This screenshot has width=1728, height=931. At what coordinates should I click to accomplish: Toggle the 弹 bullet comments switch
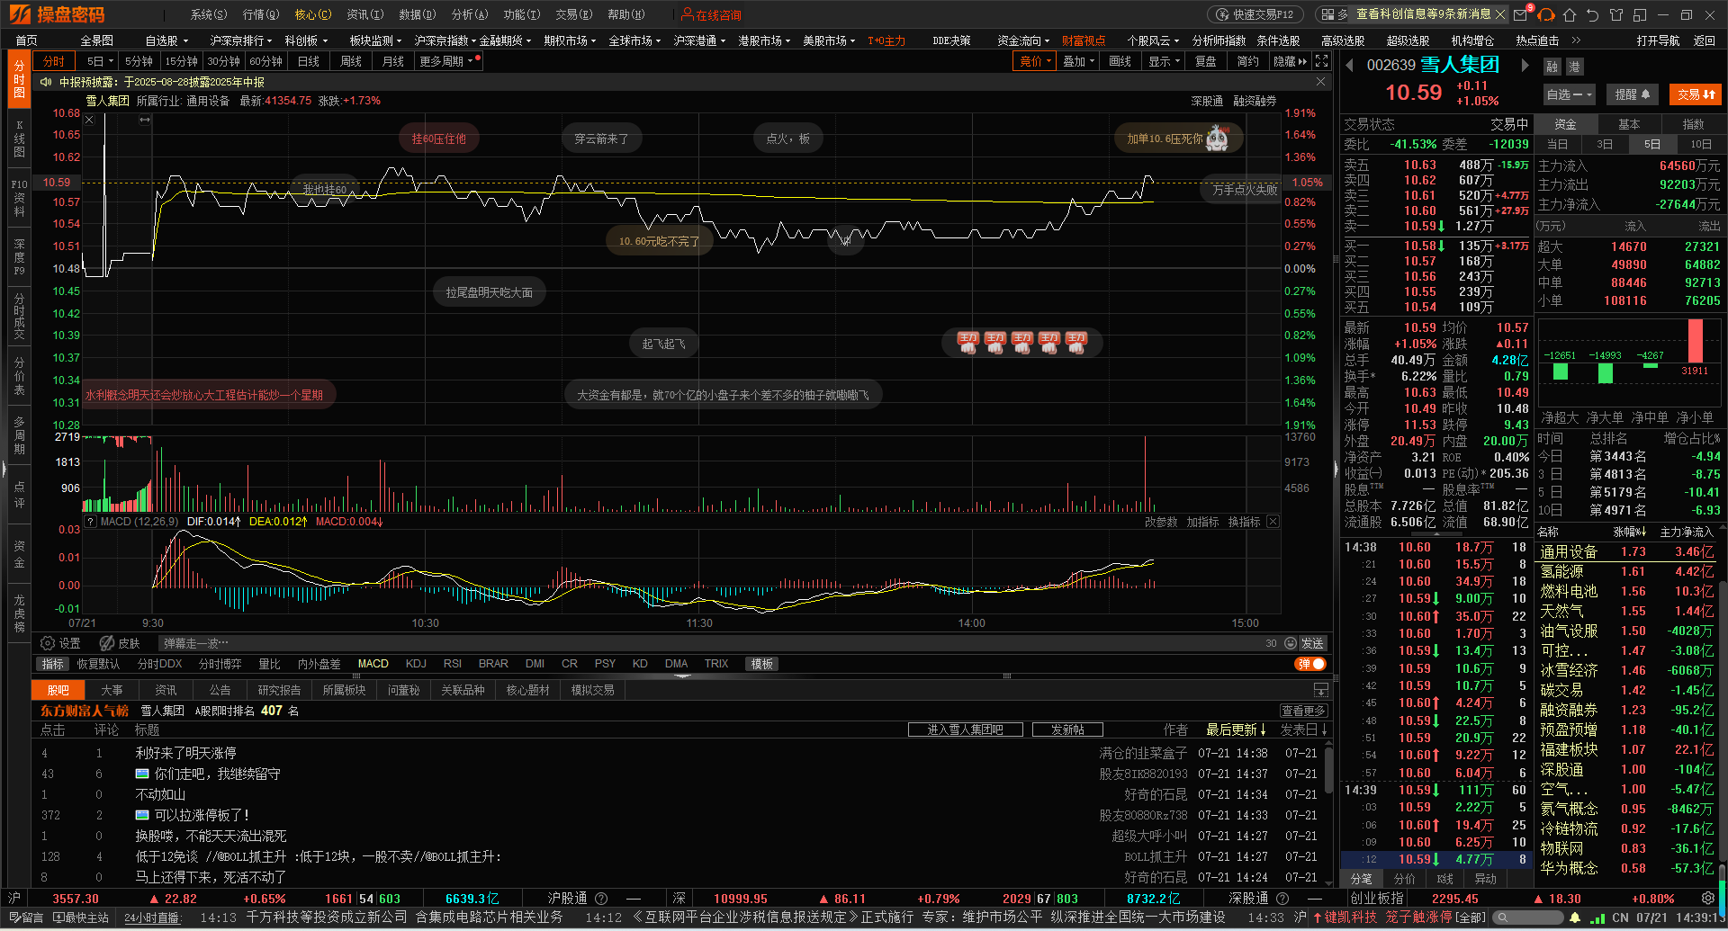(1310, 664)
